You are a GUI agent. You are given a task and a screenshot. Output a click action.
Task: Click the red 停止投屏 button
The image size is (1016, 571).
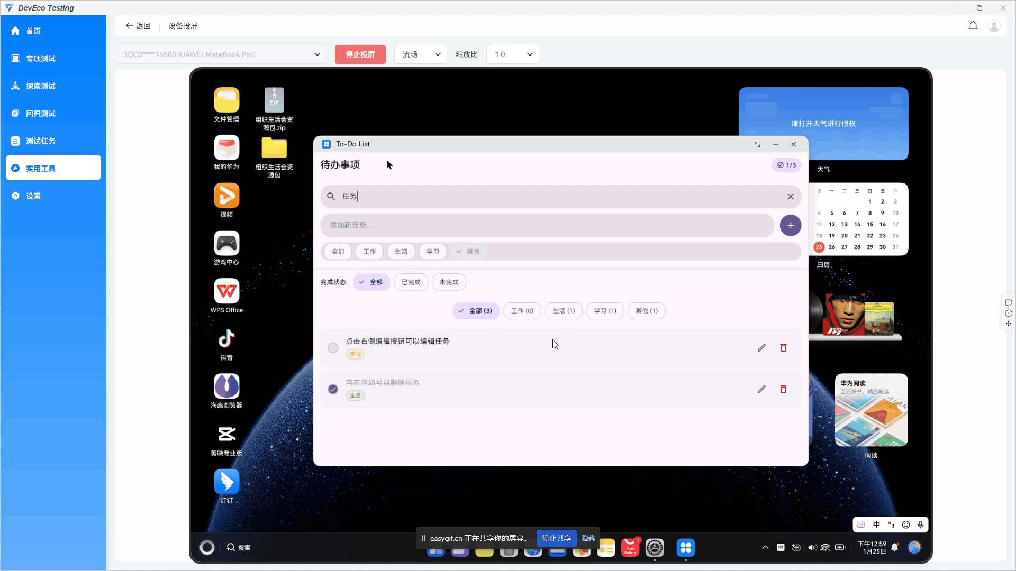(x=360, y=54)
